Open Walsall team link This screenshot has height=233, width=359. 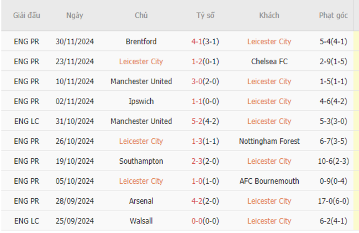141,221
